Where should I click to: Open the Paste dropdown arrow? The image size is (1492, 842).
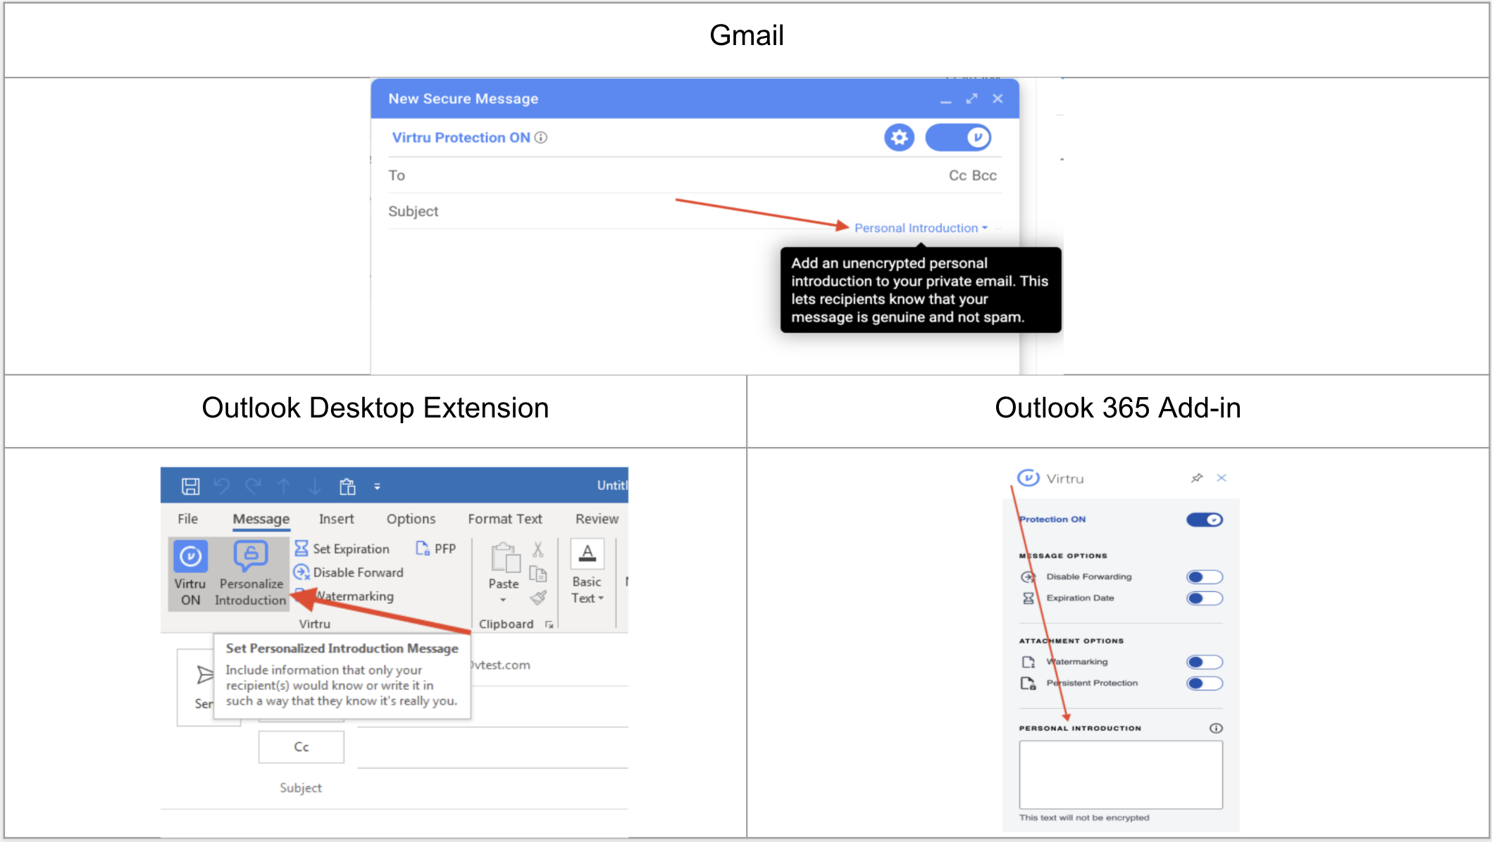point(503,601)
